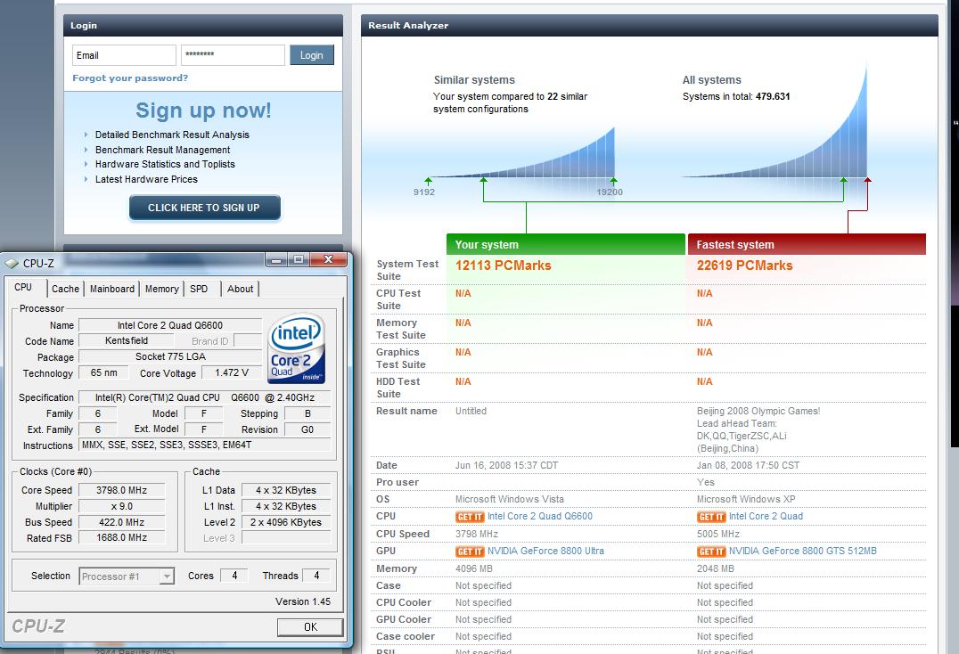Switch to the Cache tab

click(65, 289)
